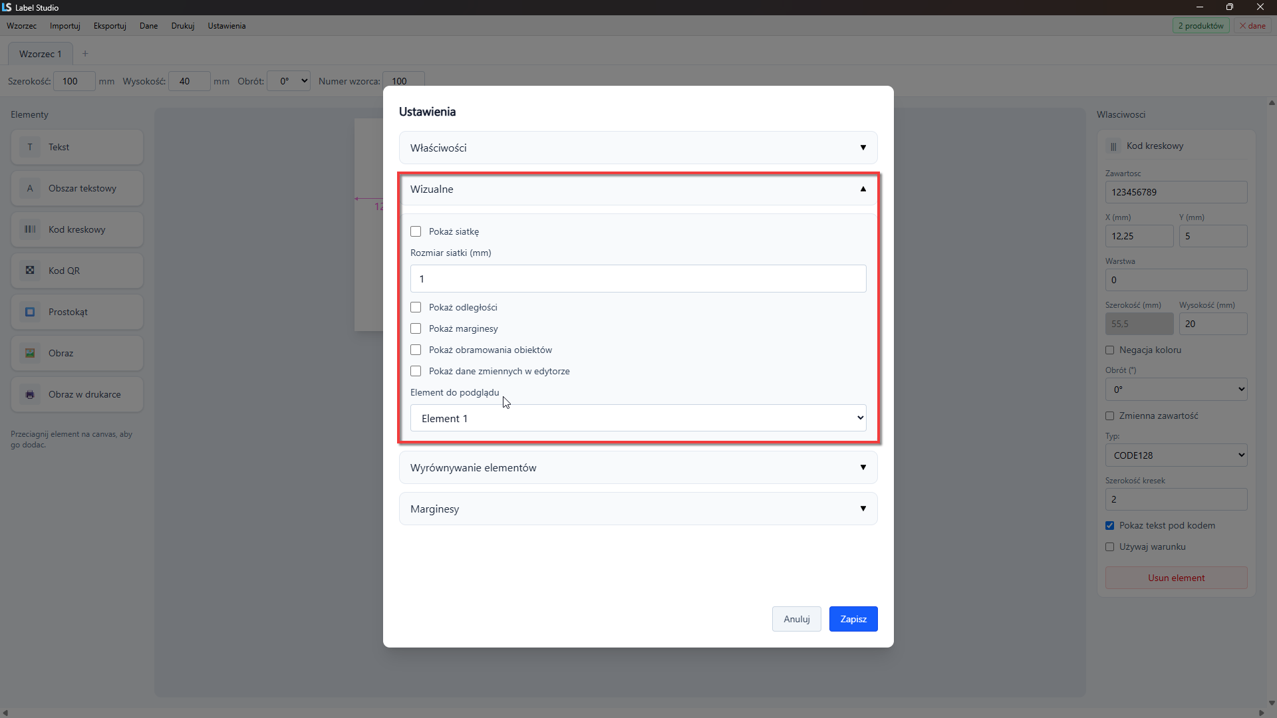This screenshot has height=718, width=1277.
Task: Choose the Obszar tekstowy element icon
Action: 30,188
